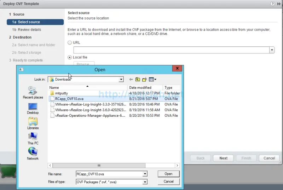Open the Desktop shortcut in sidebar
The image size is (283, 190).
pyautogui.click(x=33, y=107)
